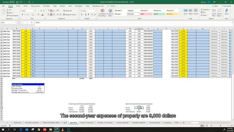Image resolution: width=234 pixels, height=132 pixels.
Task: Add a new sheet with plus icon
Action: click(184, 122)
